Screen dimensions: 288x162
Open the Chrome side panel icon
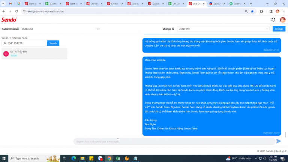coord(271,11)
